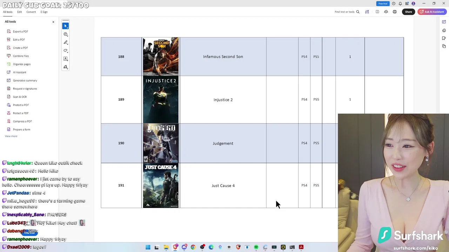
Task: Open Discord from taskbar
Action: [184, 247]
